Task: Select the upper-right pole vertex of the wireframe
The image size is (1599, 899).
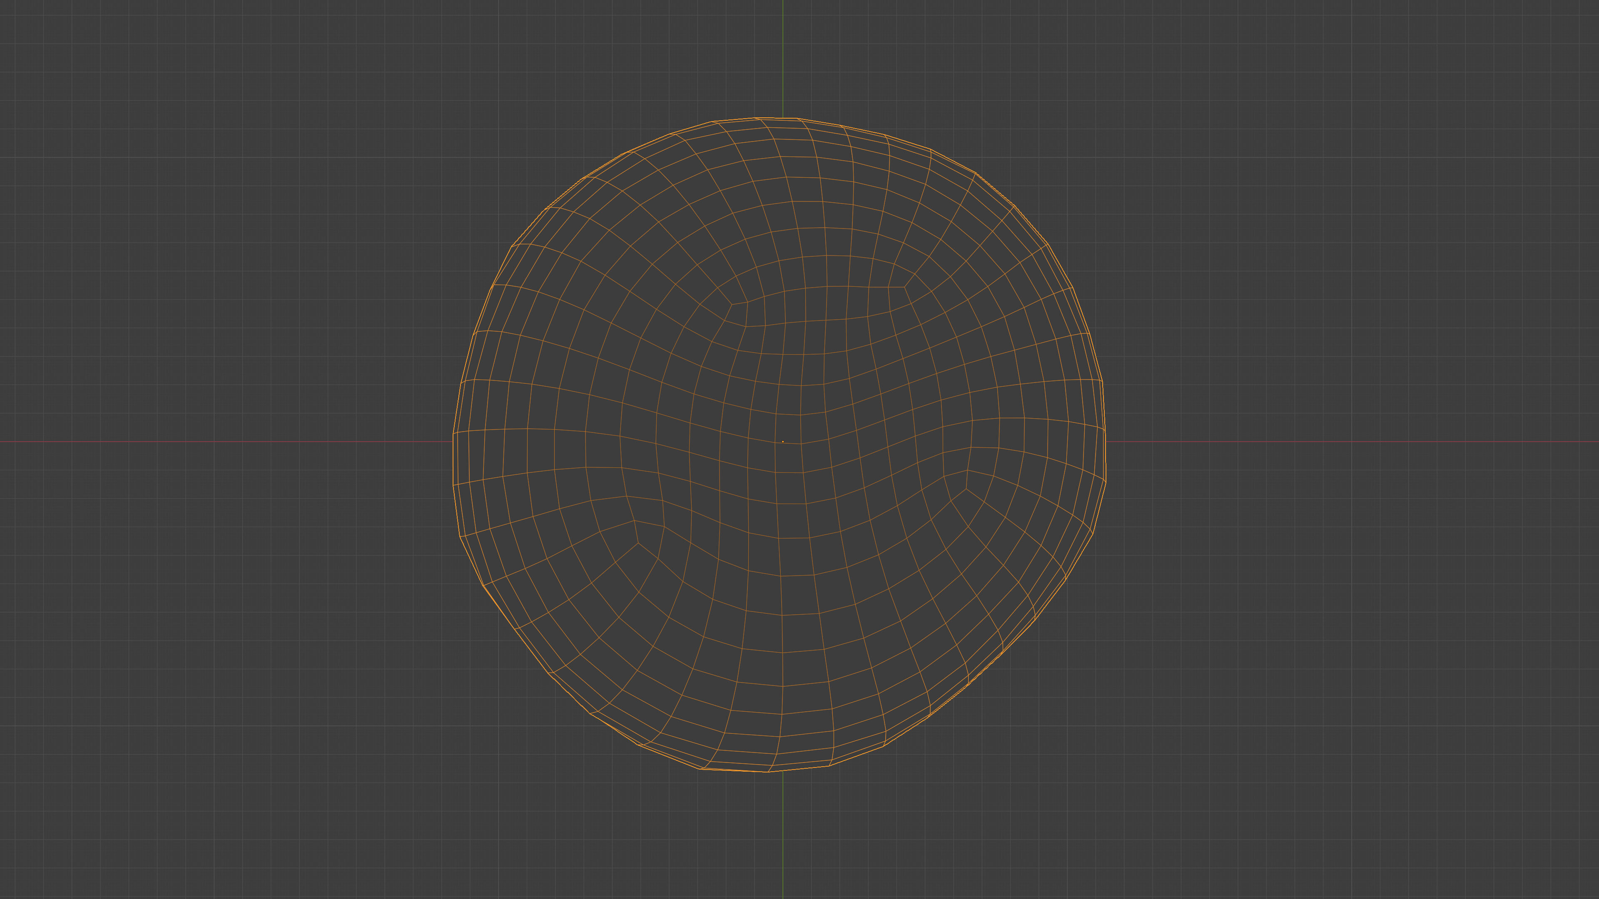Action: (905, 287)
